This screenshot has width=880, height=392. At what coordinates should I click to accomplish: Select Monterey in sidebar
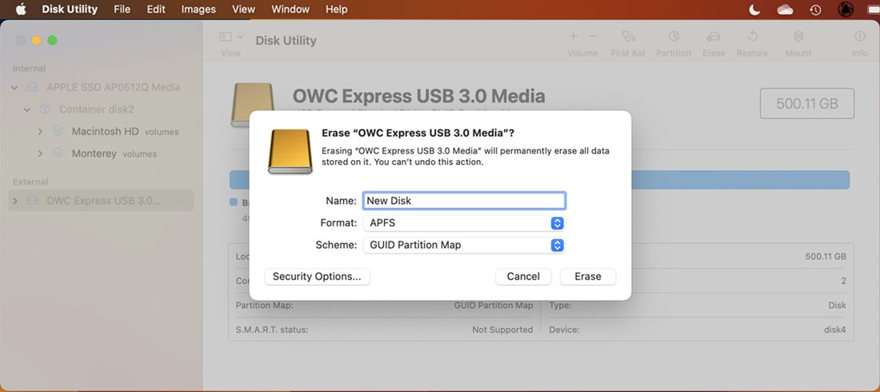tap(94, 154)
